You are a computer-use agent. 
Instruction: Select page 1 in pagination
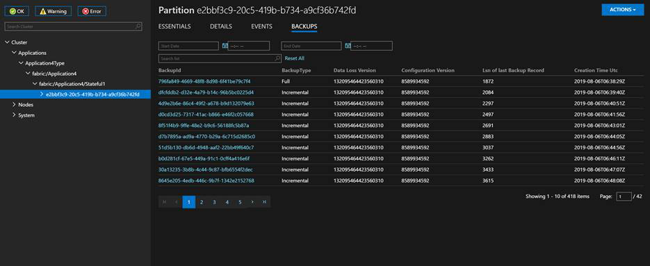point(188,202)
